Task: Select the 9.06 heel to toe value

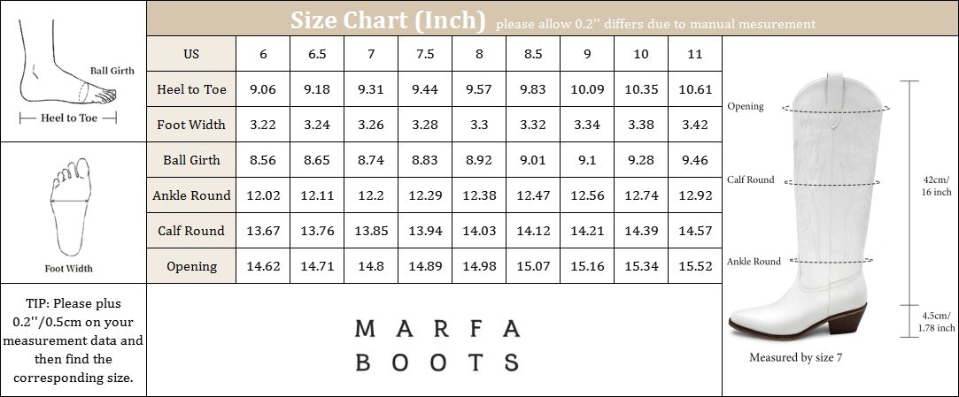Action: pos(263,89)
